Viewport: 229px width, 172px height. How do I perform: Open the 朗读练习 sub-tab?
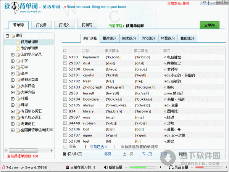(129, 39)
